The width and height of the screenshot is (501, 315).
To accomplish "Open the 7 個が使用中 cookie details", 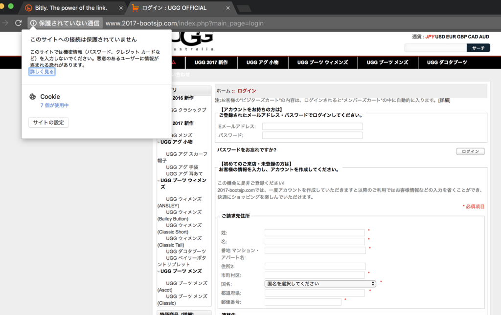I will coord(54,105).
